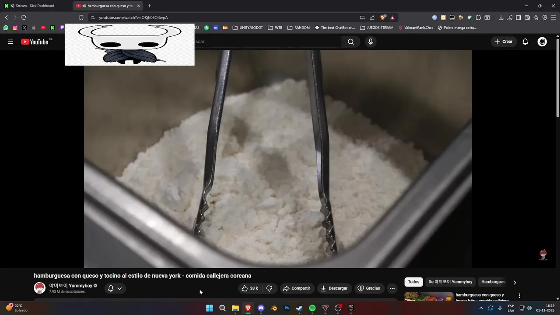560x315 pixels.
Task: Open the 아미보이 Yummyboy channel name link
Action: pyautogui.click(x=70, y=286)
